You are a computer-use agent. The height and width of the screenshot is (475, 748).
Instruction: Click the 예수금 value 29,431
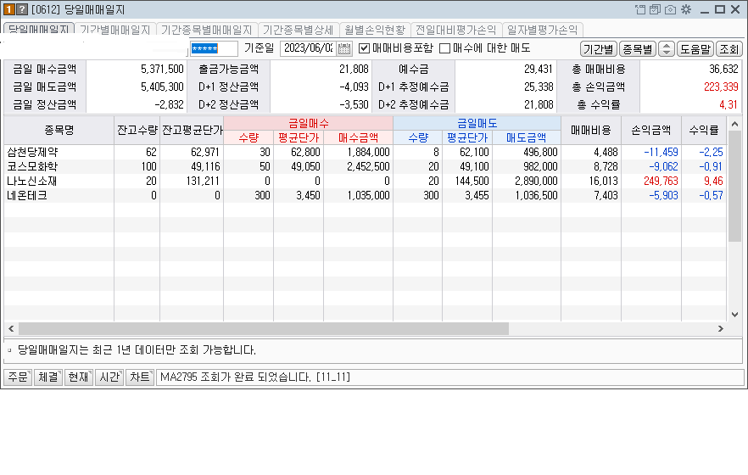point(539,70)
